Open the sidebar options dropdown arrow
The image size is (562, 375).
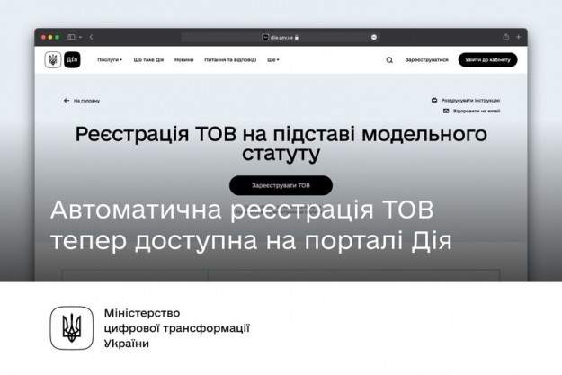[x=79, y=37]
